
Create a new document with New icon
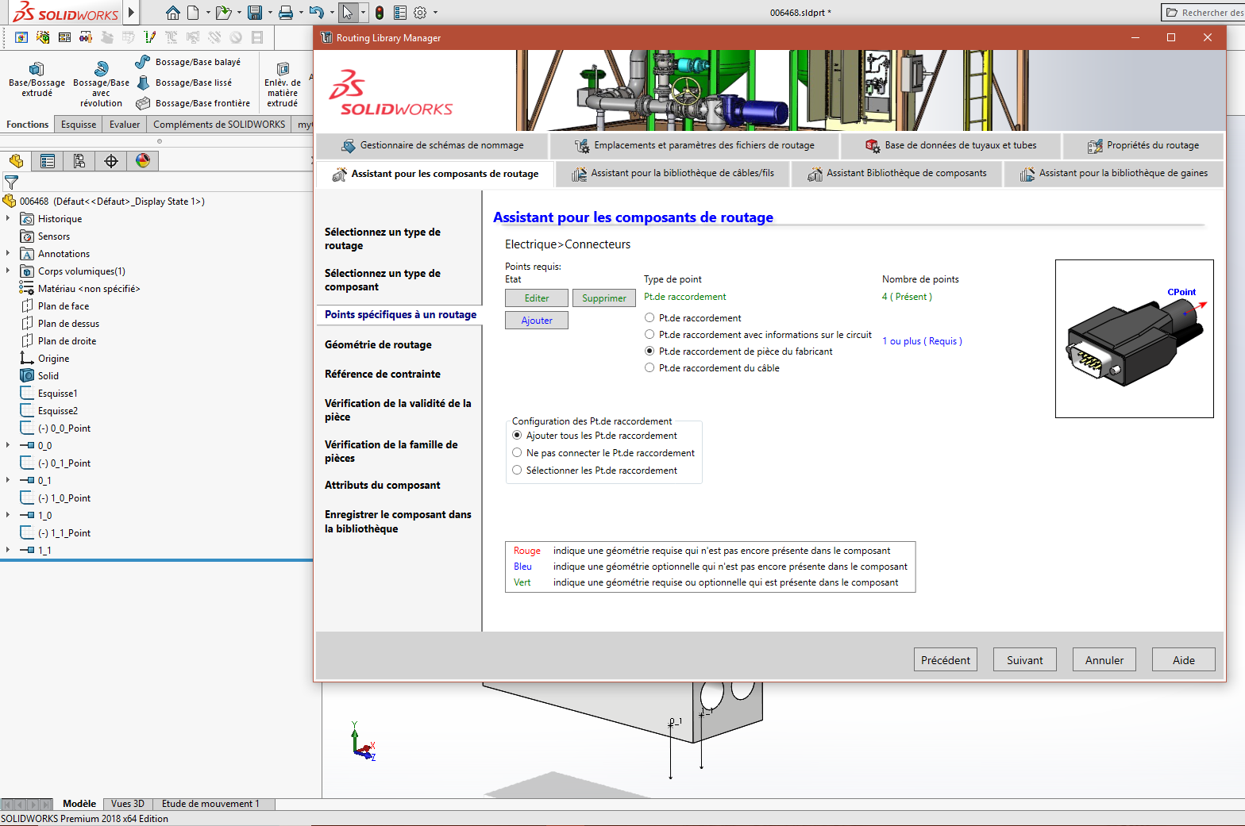193,13
